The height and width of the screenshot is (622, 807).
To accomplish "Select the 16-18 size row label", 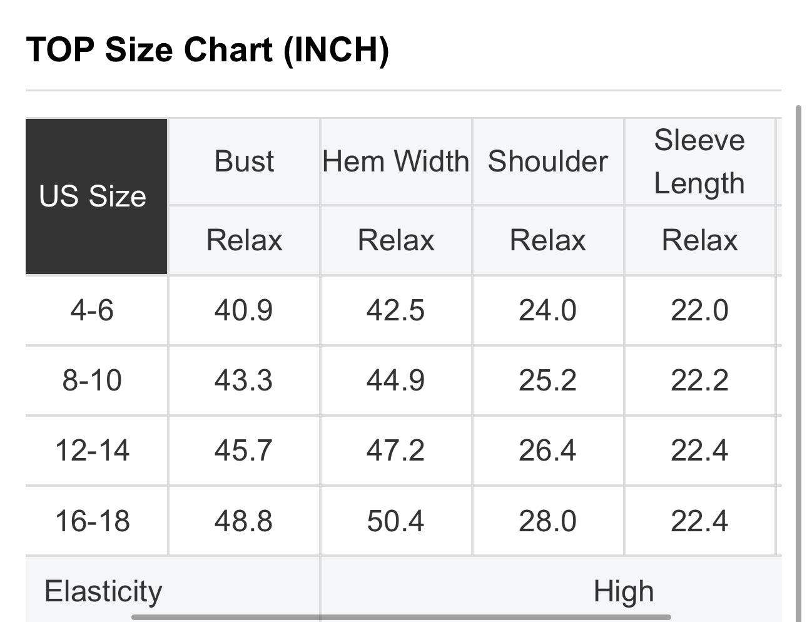I will pyautogui.click(x=92, y=521).
